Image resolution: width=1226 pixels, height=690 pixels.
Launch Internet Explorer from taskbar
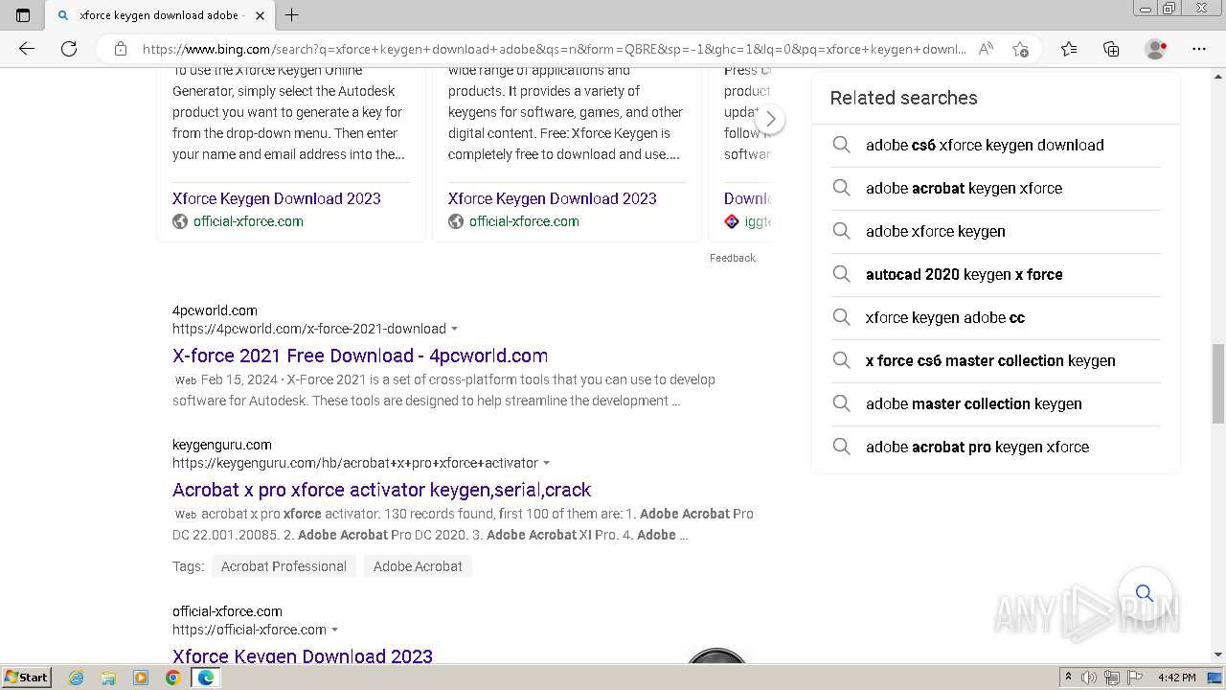(x=77, y=678)
